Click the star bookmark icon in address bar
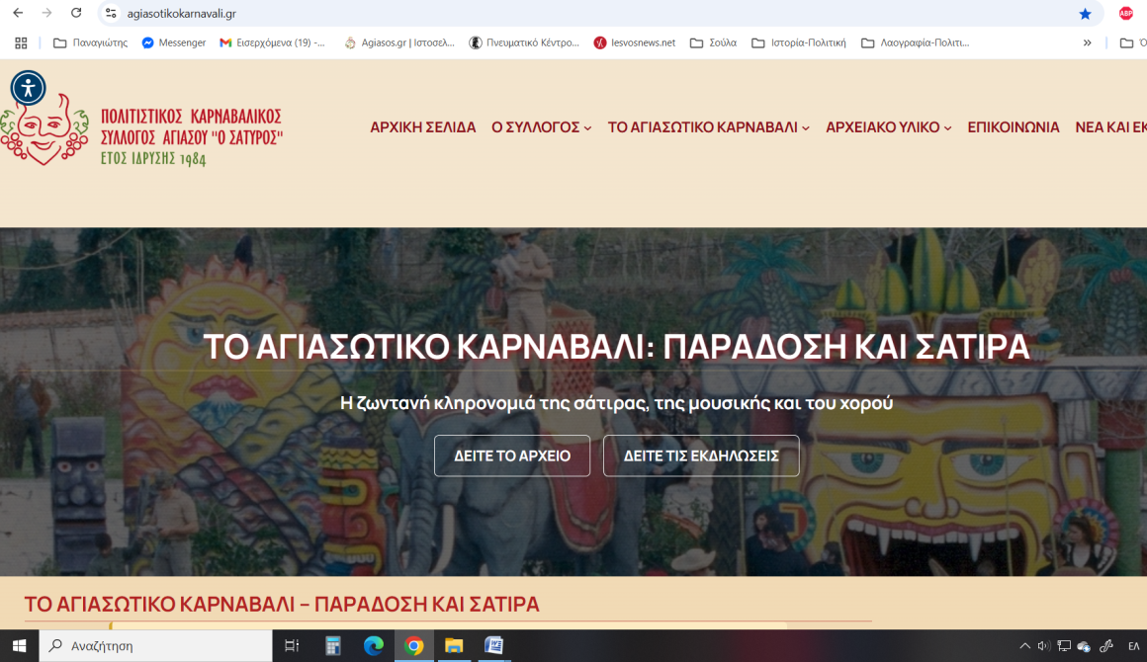 point(1085,14)
